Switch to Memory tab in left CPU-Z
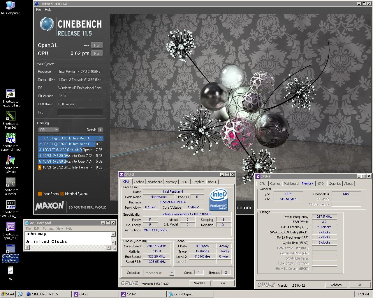373x298 pixels. click(171, 182)
